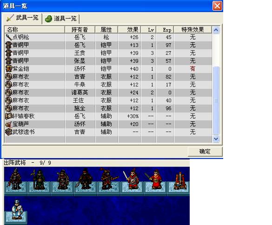Click 麻布衣 icon held by 诸葛英
272x225 pixels.
(x=8, y=93)
